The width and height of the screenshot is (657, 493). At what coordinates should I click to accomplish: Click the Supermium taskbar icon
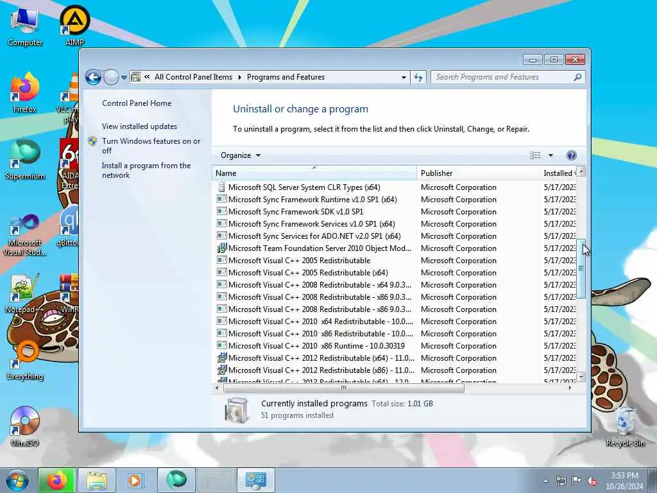point(176,480)
